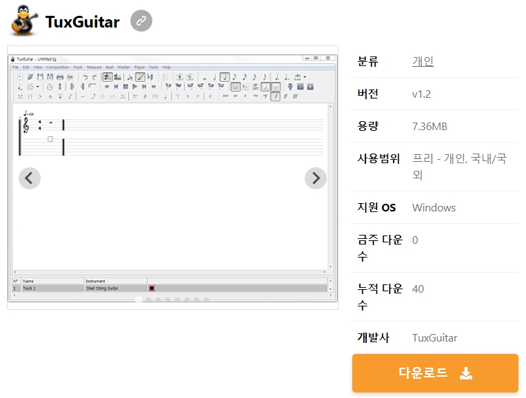Select the last carousel indicator dot
Image resolution: width=526 pixels, height=398 pixels.
[x=206, y=300]
